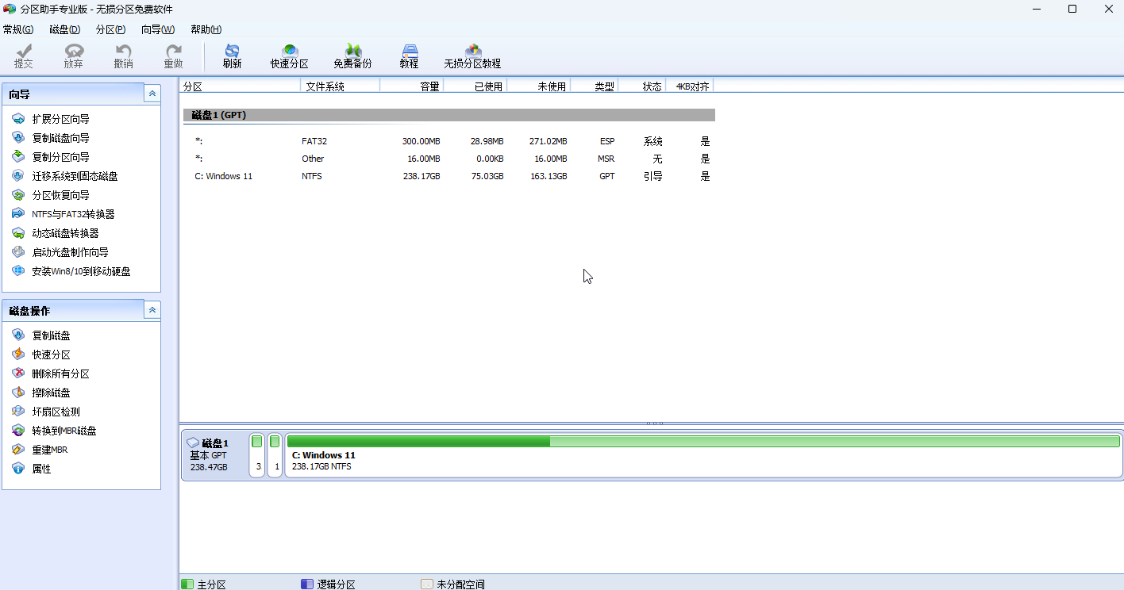The width and height of the screenshot is (1124, 590).
Task: Open the 常规(G) menu
Action: pos(18,29)
